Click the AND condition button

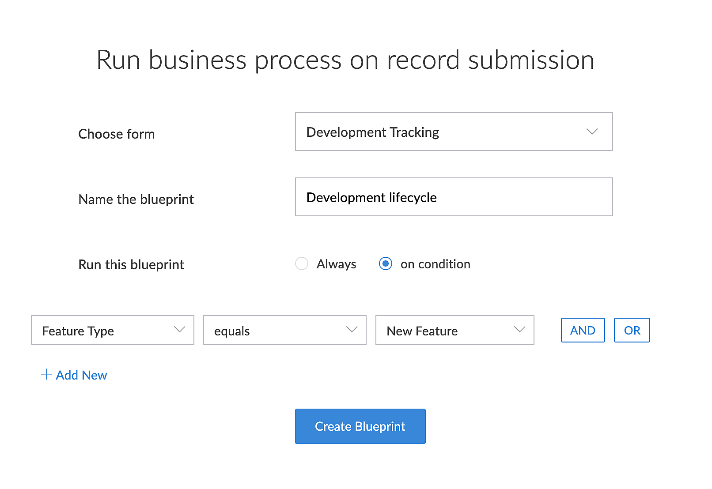tap(583, 330)
